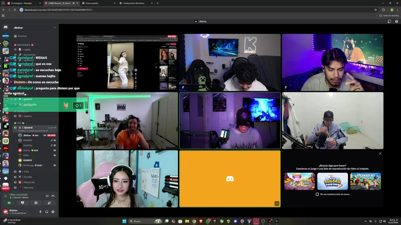The image size is (401, 225).
Task: Show hidden system tray icons
Action: point(365,221)
